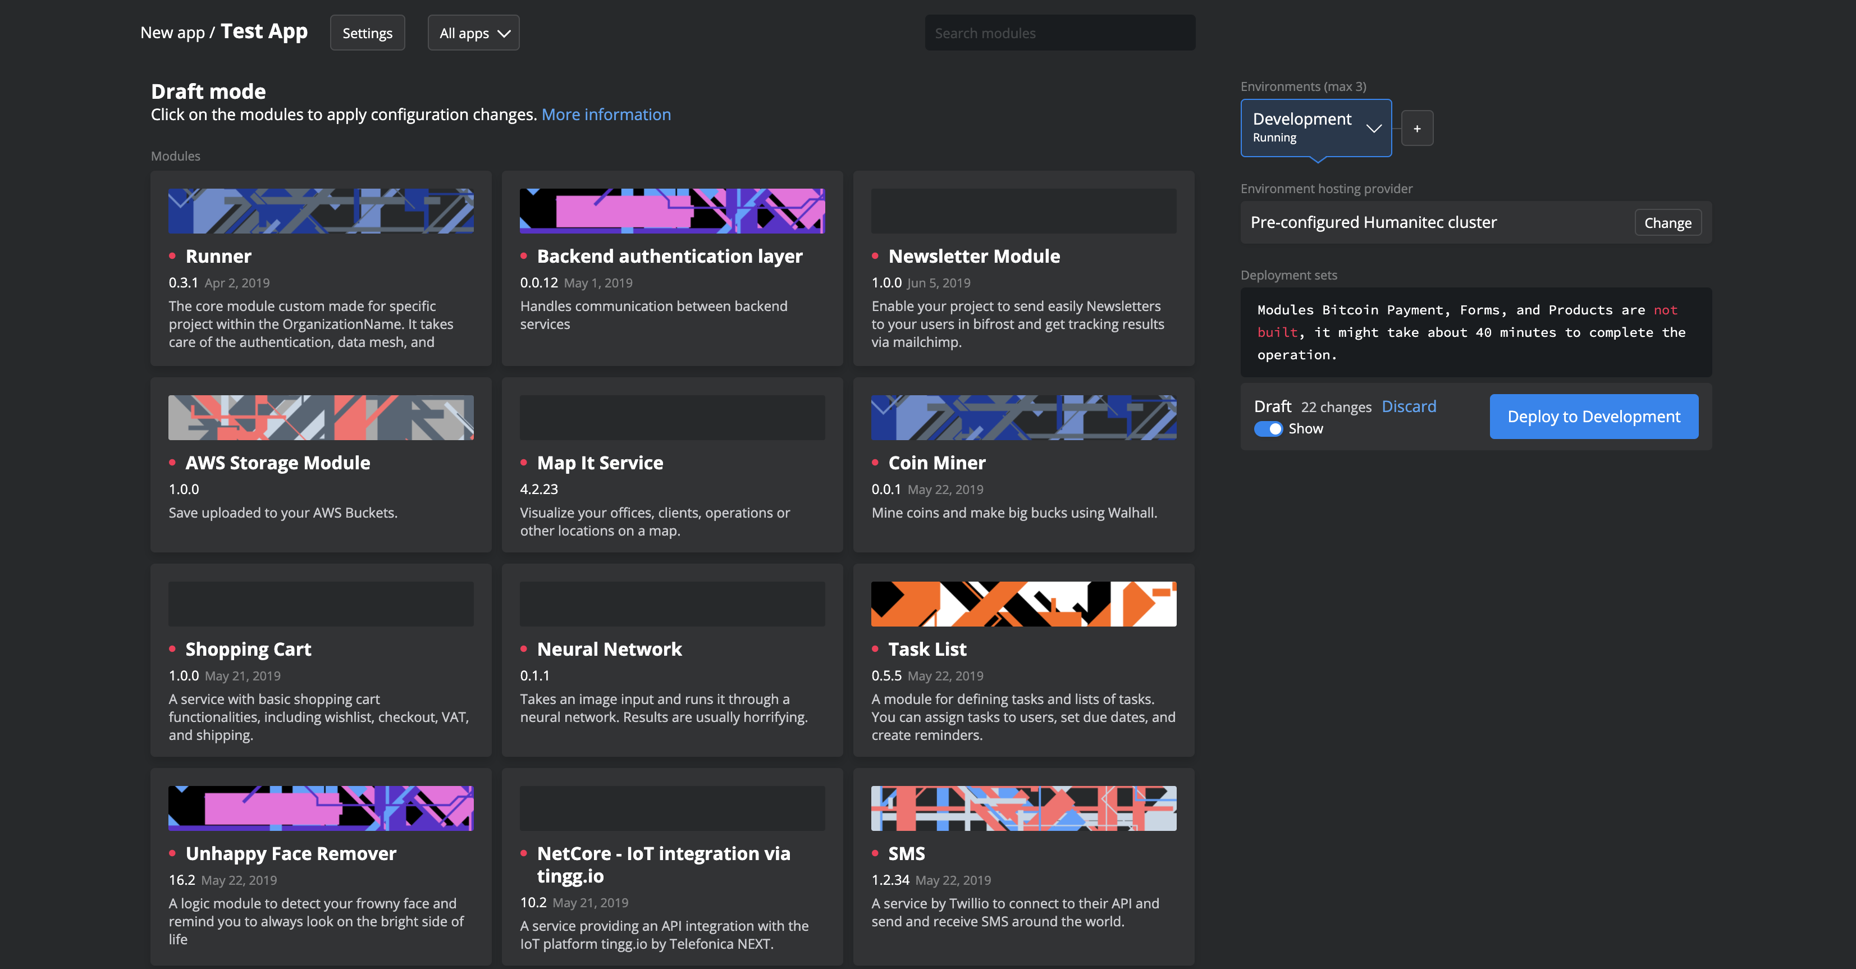
Task: Toggle the Show draft changes switch
Action: pyautogui.click(x=1268, y=429)
